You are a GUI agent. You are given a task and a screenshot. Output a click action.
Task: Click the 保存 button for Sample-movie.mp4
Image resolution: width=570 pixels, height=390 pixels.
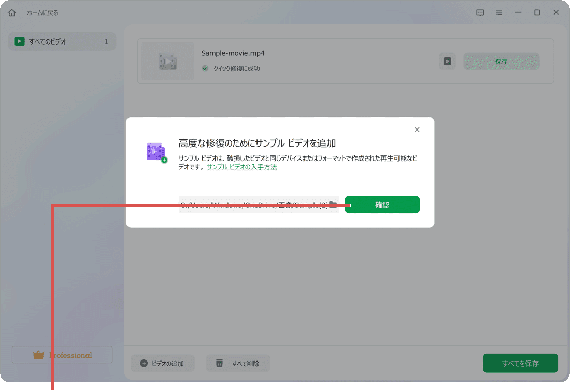(x=501, y=61)
